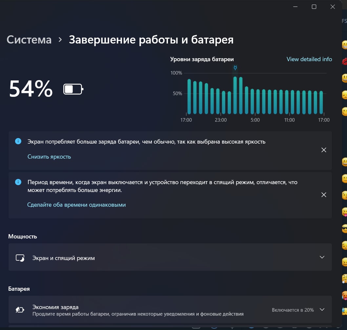Click the breadcrumb chevron separator
The height and width of the screenshot is (330, 347).
point(60,40)
